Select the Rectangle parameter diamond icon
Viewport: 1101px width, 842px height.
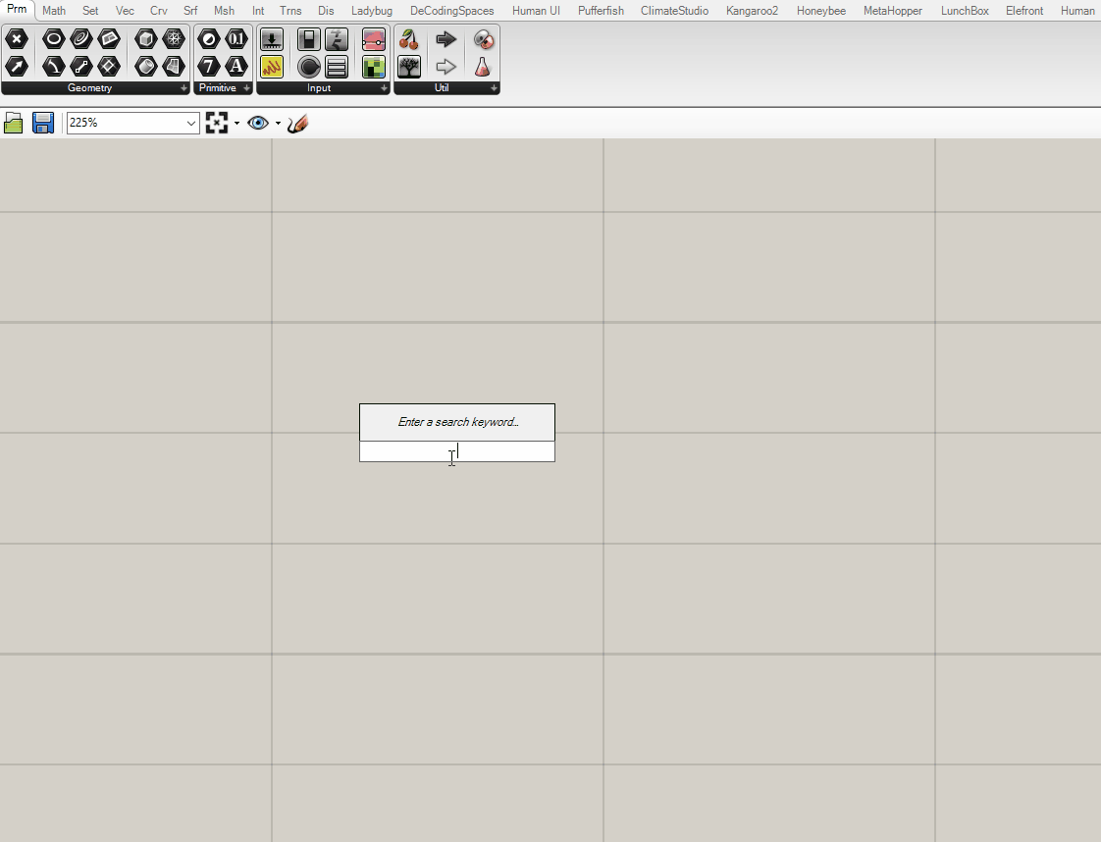click(109, 67)
